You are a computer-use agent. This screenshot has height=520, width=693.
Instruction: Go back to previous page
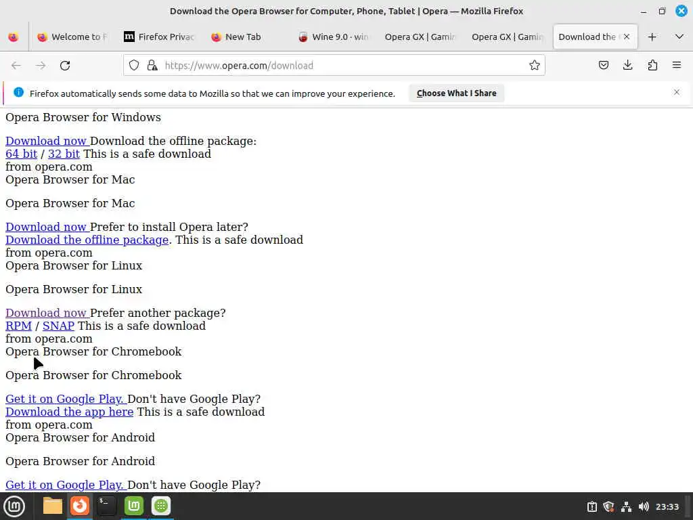click(16, 66)
